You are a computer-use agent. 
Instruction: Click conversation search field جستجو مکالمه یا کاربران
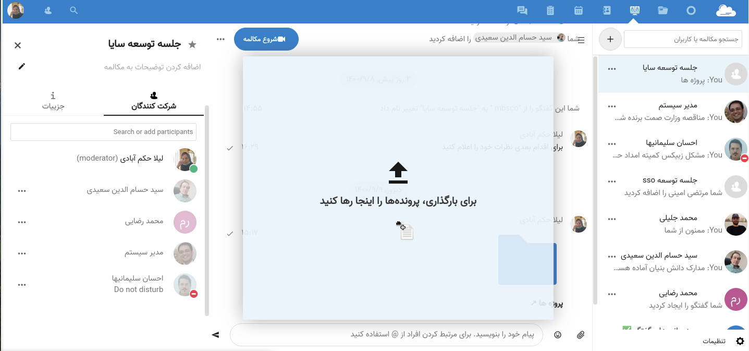(x=683, y=39)
